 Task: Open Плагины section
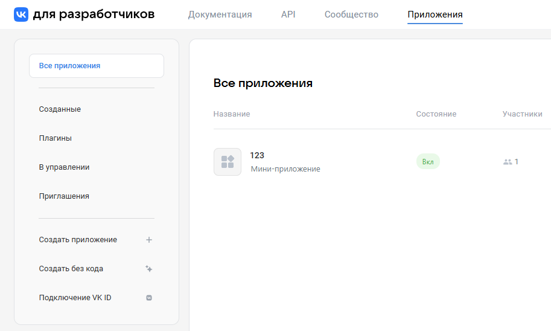(x=55, y=138)
